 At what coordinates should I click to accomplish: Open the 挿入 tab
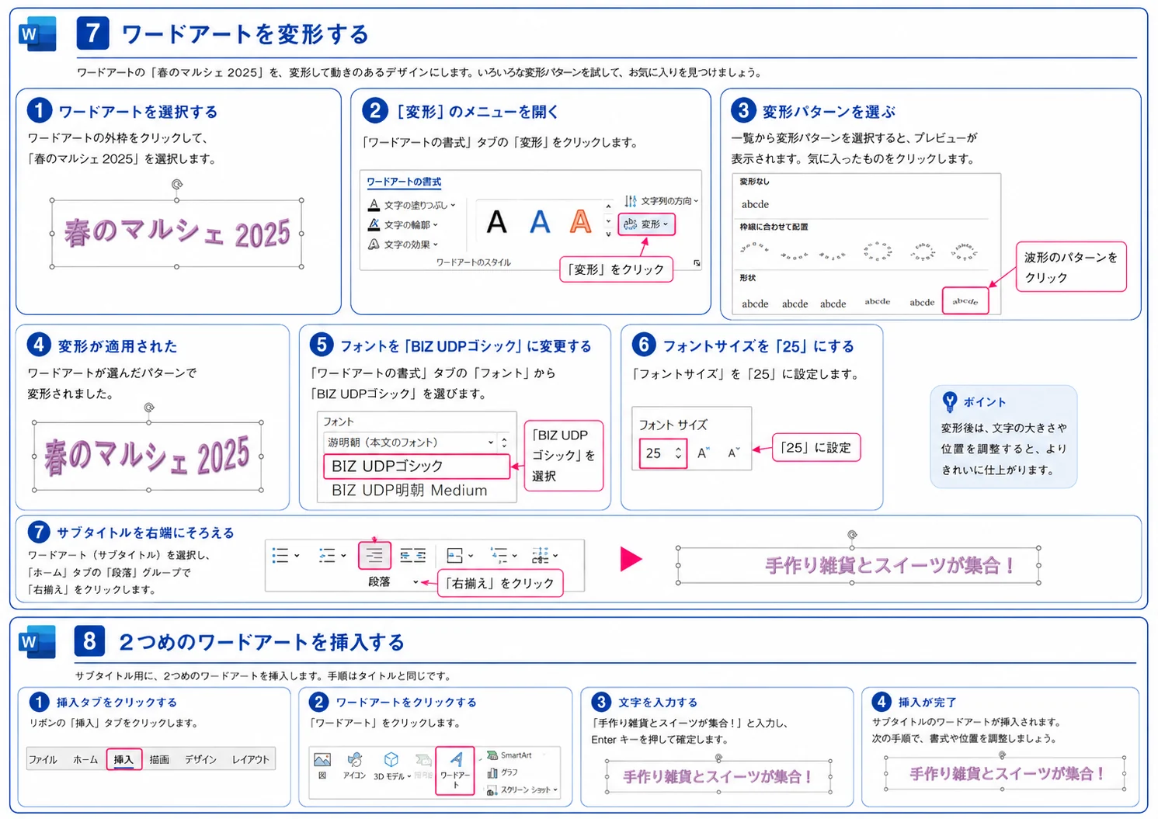click(123, 759)
